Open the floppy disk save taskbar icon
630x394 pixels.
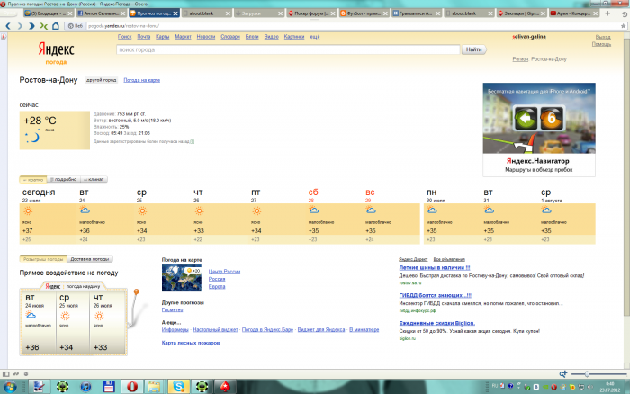tap(109, 387)
